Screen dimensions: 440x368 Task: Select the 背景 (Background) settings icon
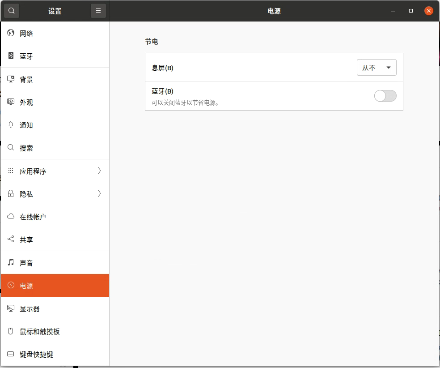click(x=11, y=79)
